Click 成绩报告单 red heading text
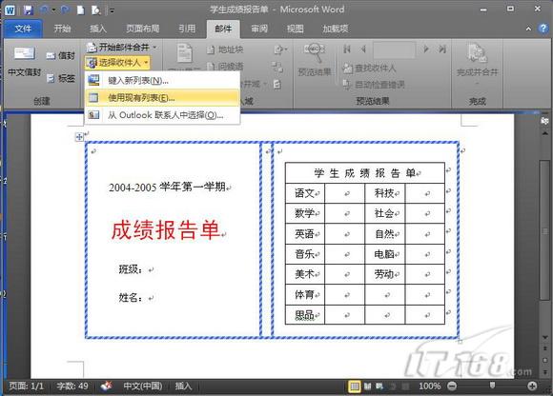 tap(166, 230)
